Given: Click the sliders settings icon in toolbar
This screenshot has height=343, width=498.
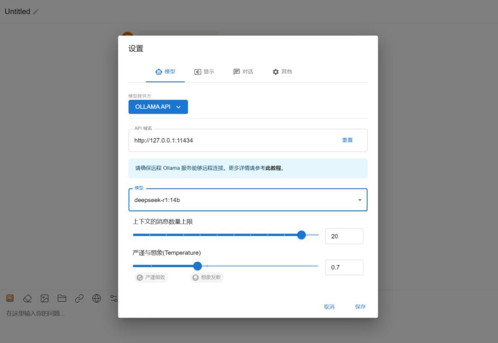Looking at the screenshot, I should coord(114,298).
